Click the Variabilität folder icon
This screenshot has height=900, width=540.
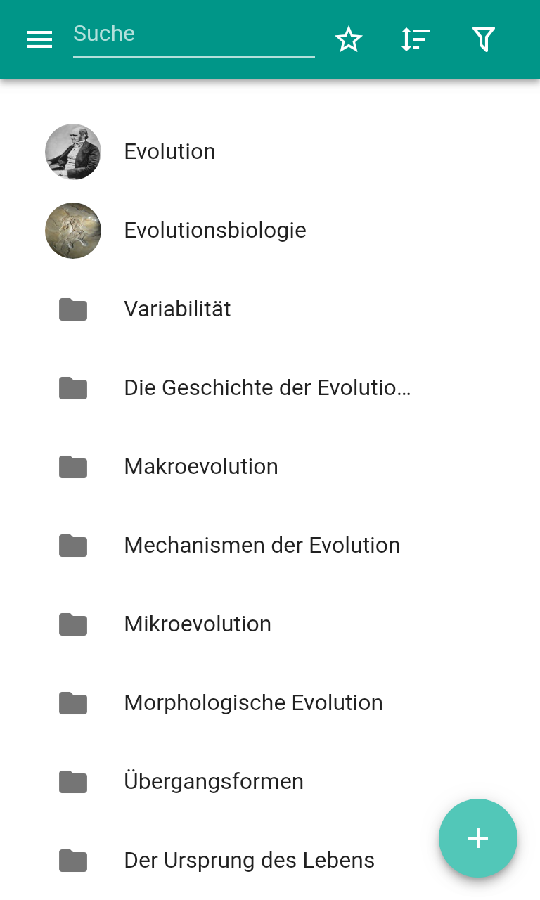[73, 309]
